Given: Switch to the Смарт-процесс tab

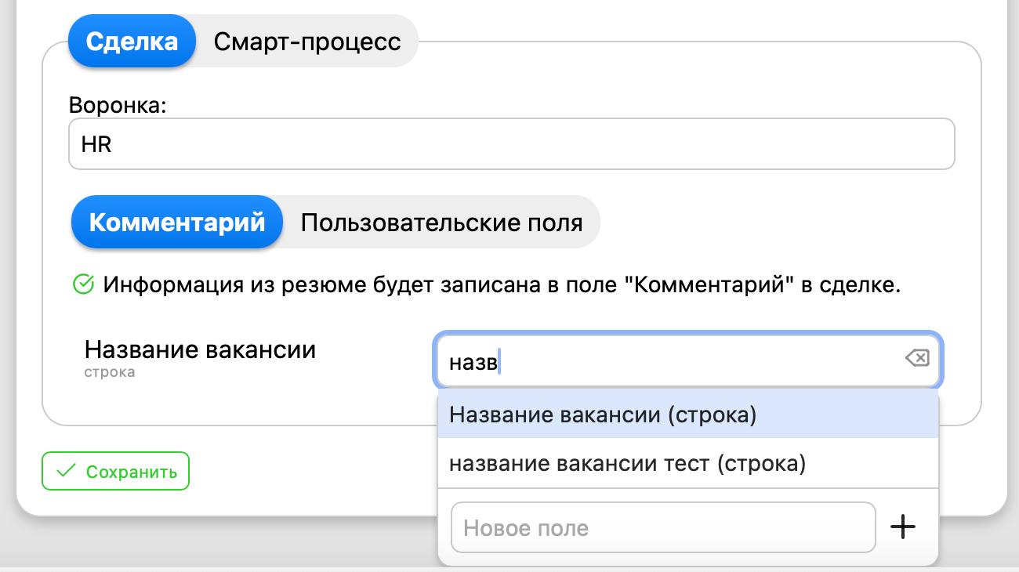Looking at the screenshot, I should (x=307, y=41).
